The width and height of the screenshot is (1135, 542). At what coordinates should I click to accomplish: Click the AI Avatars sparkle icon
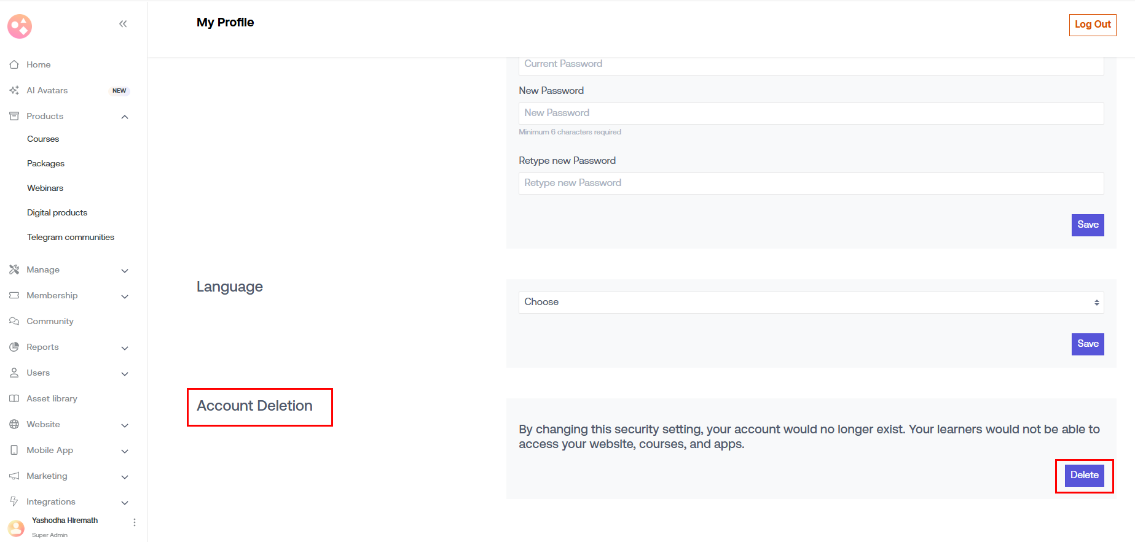pos(14,90)
